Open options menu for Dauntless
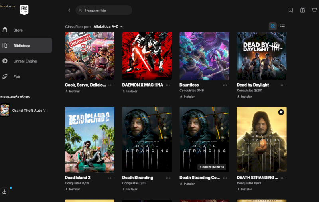Viewport: 319px width, 202px height. coord(225,85)
